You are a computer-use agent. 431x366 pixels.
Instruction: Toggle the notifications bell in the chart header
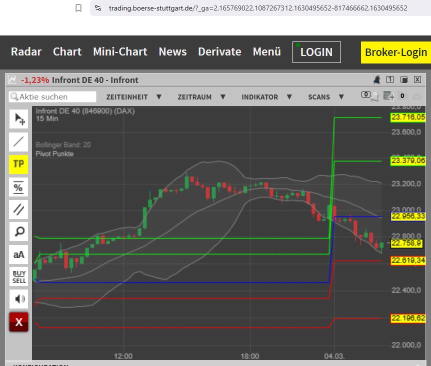click(x=376, y=79)
